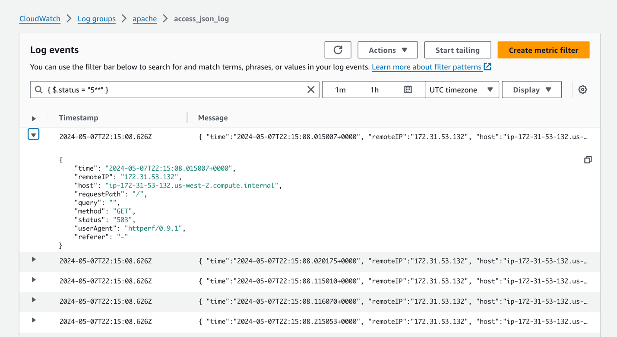
Task: Open the Display options dropdown
Action: pos(532,89)
